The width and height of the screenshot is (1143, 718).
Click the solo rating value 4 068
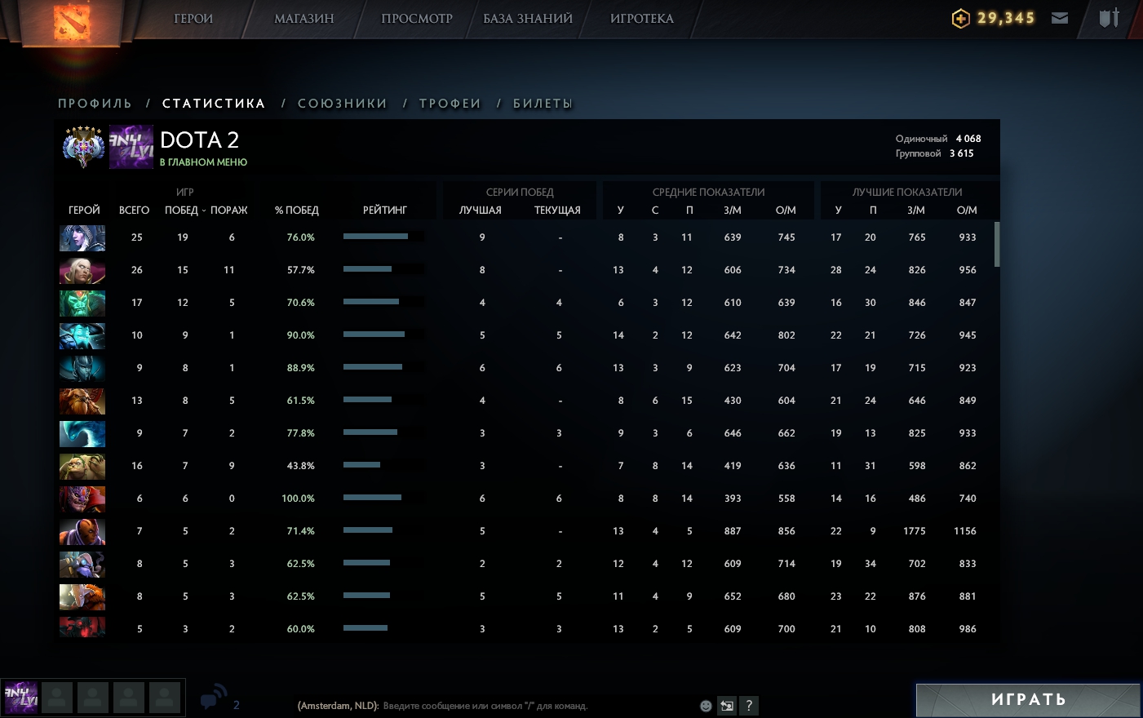pos(968,139)
